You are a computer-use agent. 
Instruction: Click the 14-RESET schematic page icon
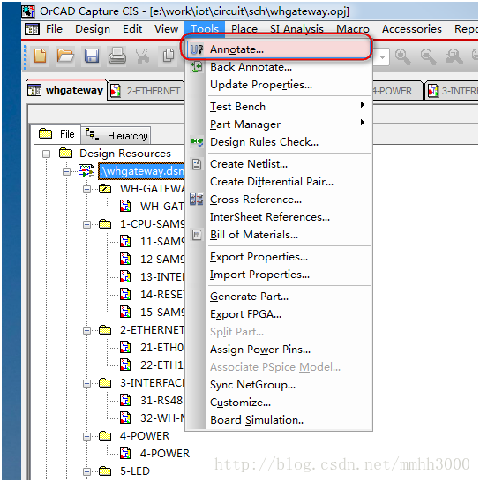tap(125, 295)
